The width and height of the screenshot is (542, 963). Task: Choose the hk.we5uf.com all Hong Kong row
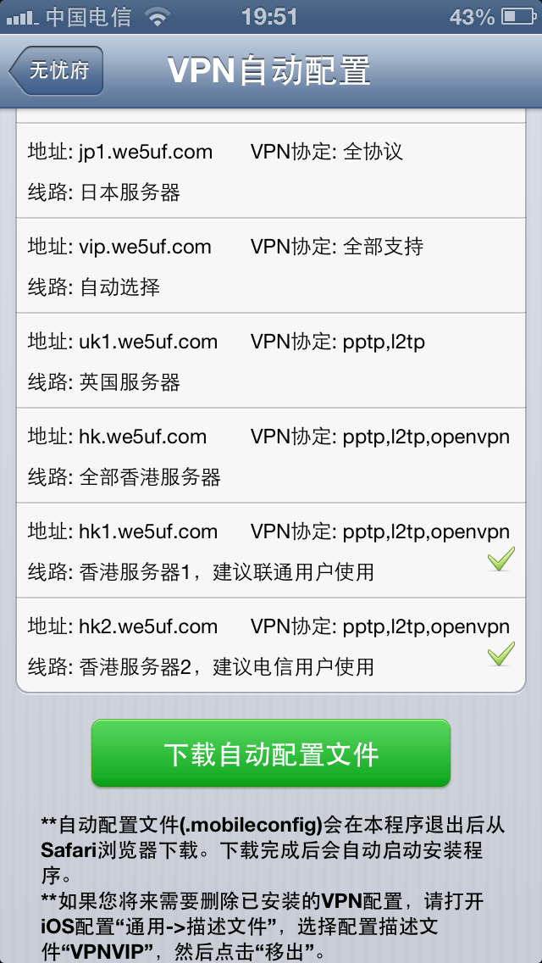point(271,455)
